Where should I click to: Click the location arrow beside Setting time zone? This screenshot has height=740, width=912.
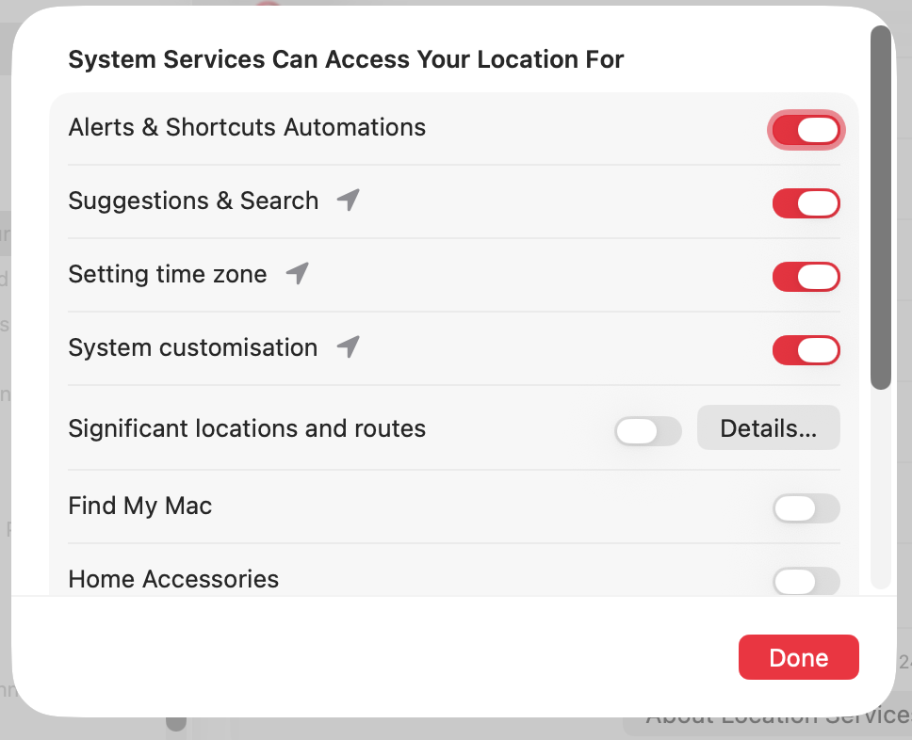coord(296,273)
